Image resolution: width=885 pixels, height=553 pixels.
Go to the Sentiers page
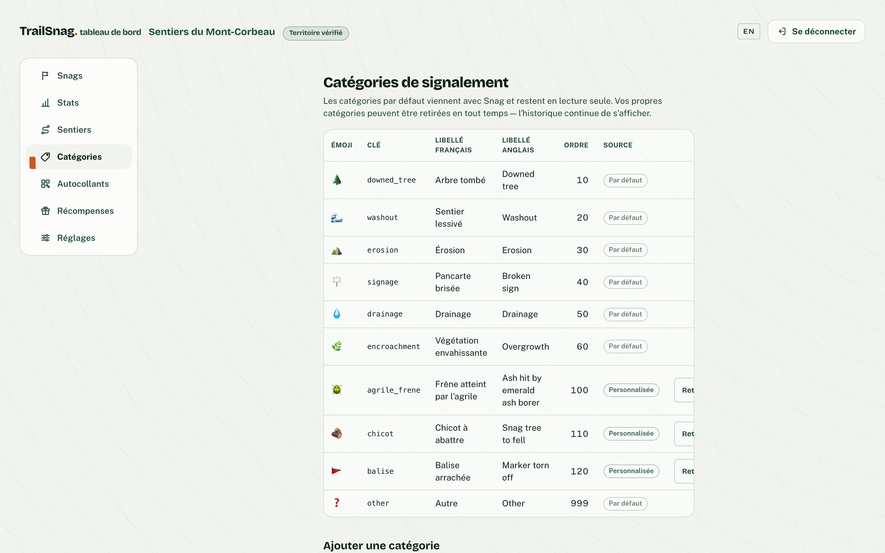tap(79, 130)
